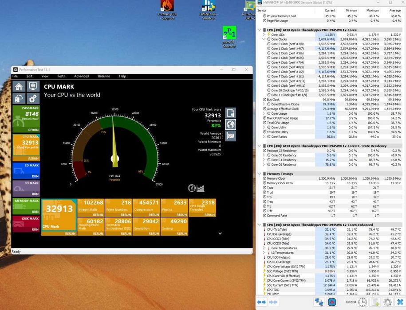406x310 pixels.
Task: Open the Baseline menu
Action: [104, 76]
